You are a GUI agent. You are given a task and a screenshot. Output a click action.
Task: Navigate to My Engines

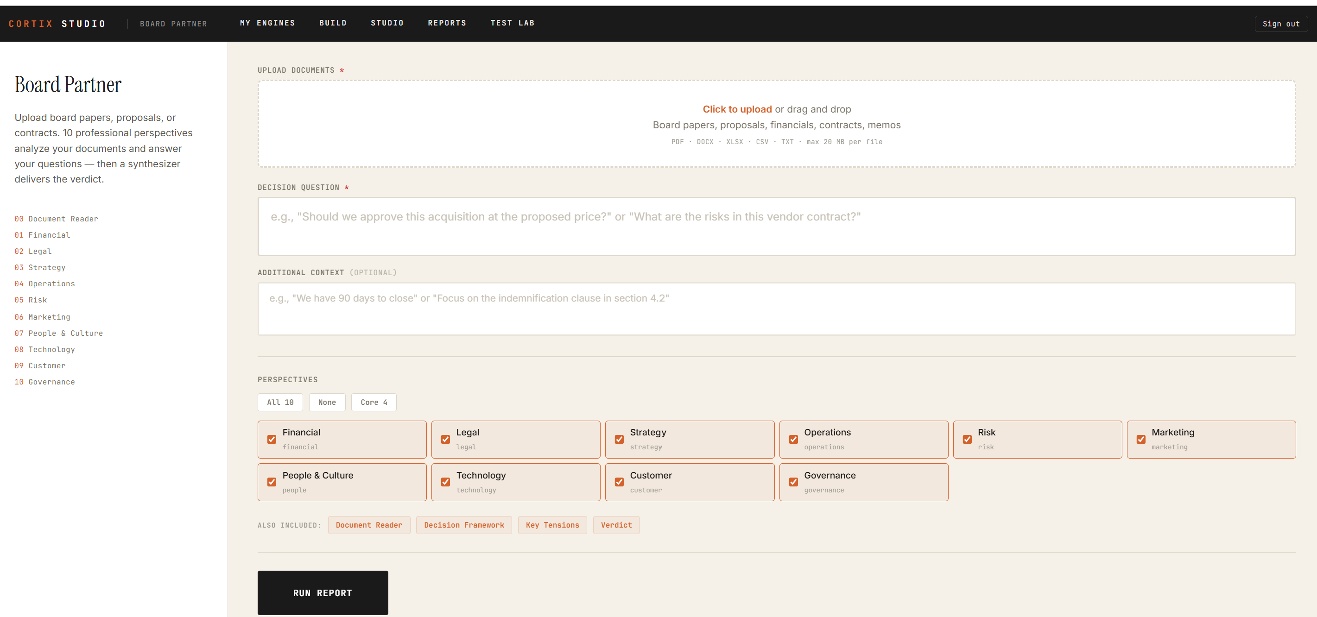267,23
